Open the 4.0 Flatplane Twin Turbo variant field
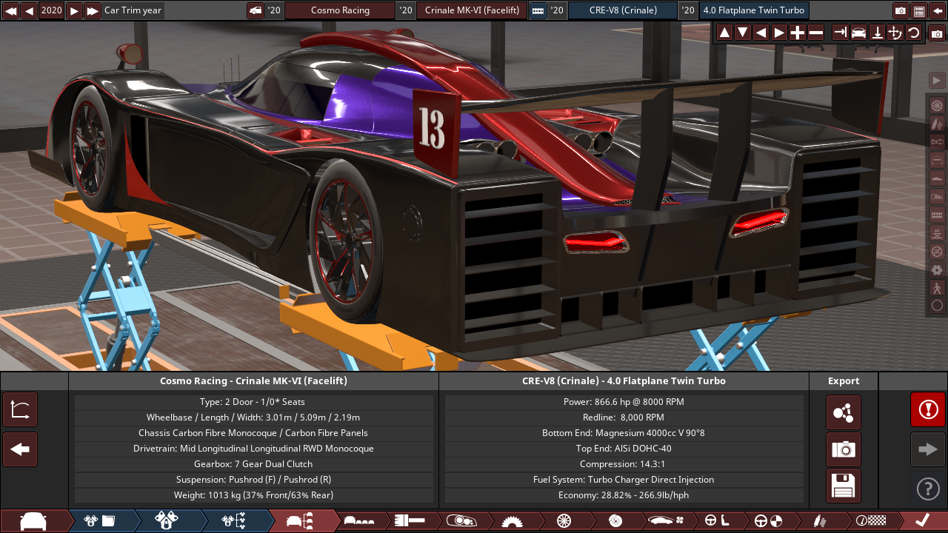This screenshot has height=533, width=948. click(x=754, y=10)
